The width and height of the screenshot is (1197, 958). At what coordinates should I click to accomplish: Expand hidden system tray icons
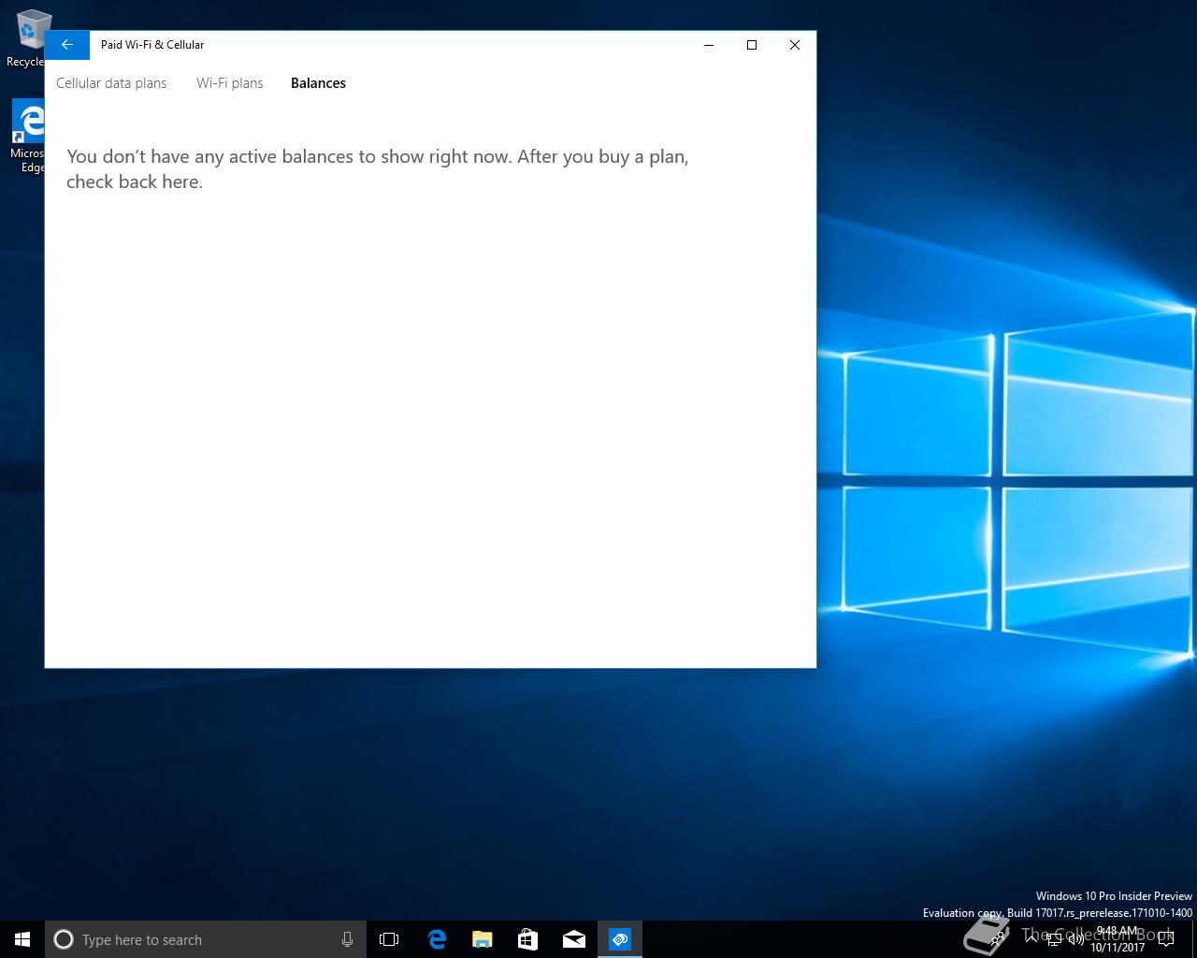click(1031, 939)
